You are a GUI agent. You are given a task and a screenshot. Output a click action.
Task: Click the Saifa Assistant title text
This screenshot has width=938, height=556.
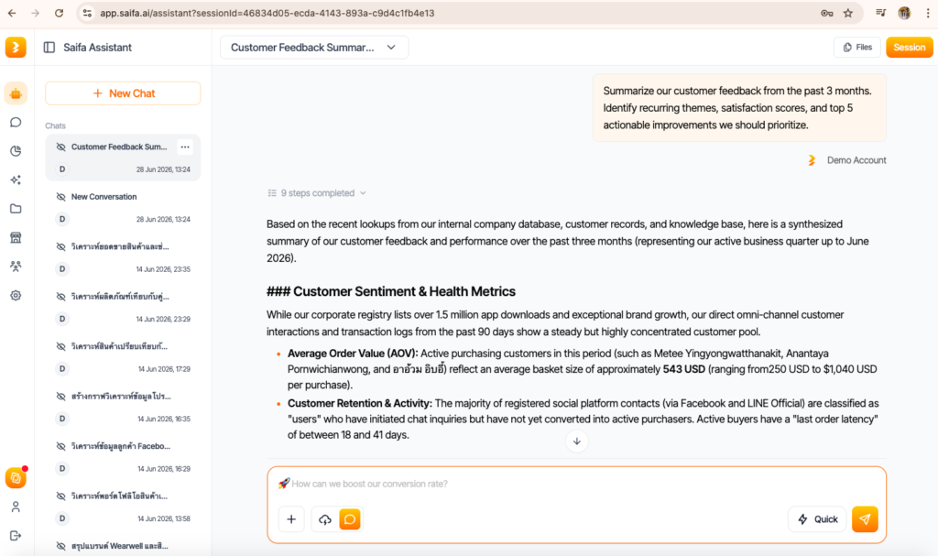point(97,48)
